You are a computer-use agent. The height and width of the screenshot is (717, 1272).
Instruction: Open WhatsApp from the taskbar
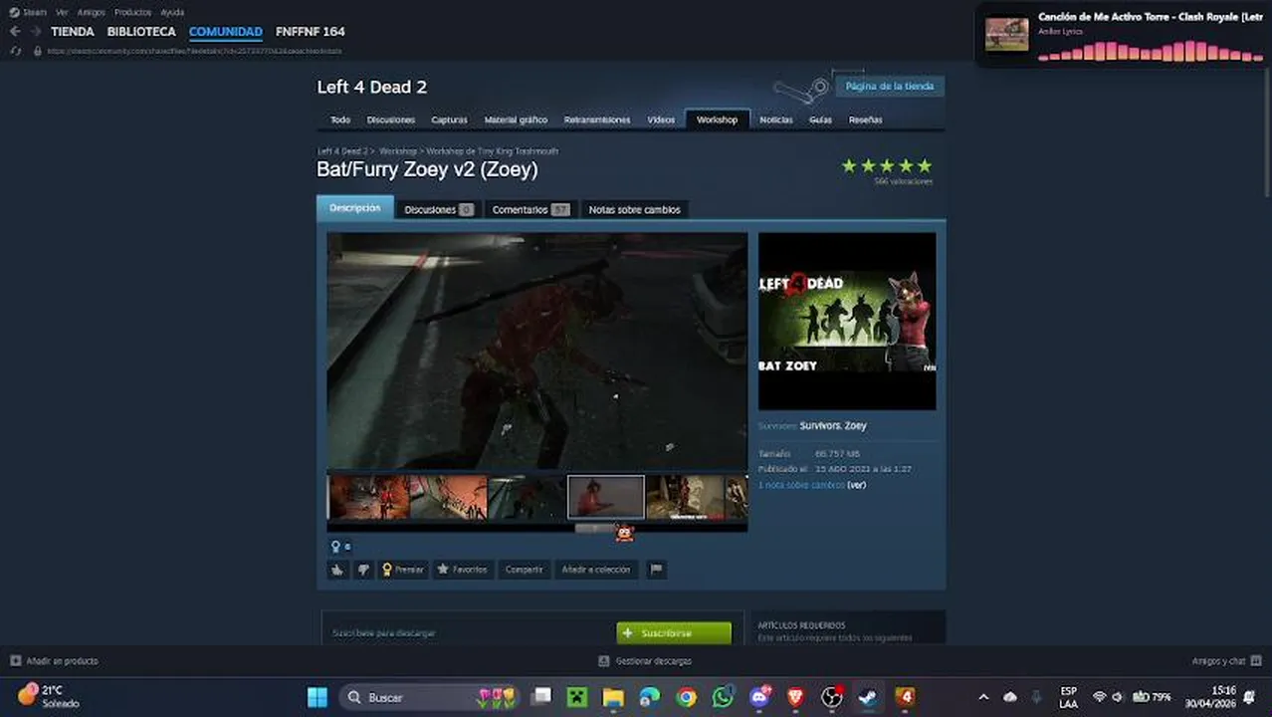724,697
